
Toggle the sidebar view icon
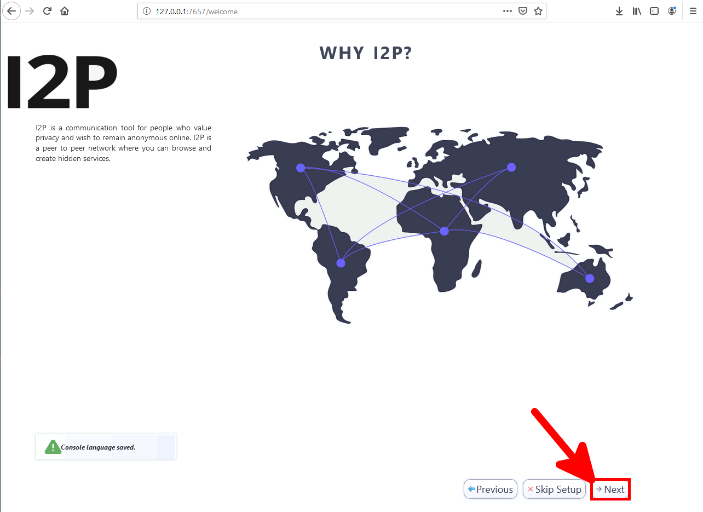pyautogui.click(x=654, y=11)
